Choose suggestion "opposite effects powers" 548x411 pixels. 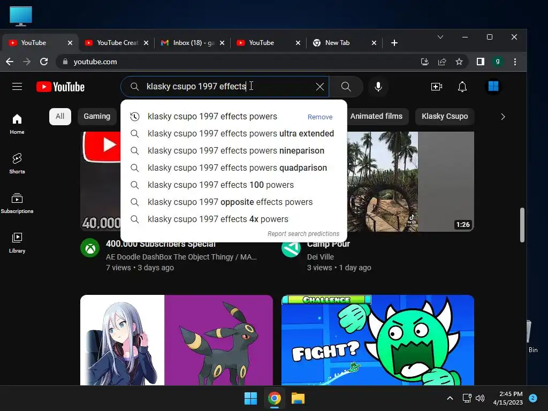(234, 202)
